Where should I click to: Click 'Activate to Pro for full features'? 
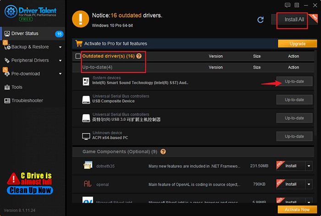116,44
